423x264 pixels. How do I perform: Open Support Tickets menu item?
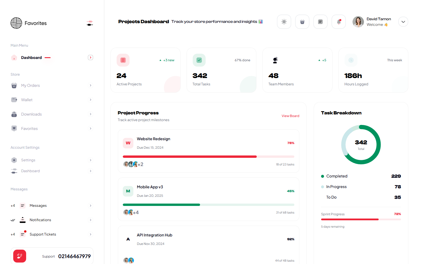[x=43, y=234]
